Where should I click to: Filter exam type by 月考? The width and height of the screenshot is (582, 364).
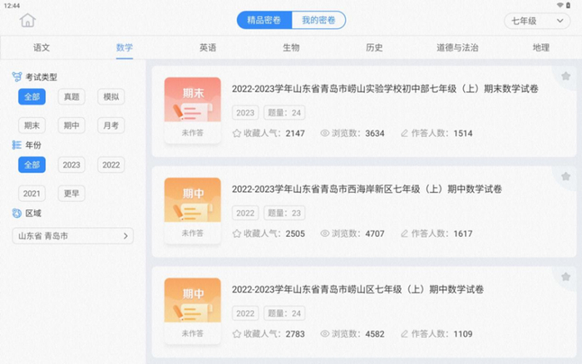point(111,125)
